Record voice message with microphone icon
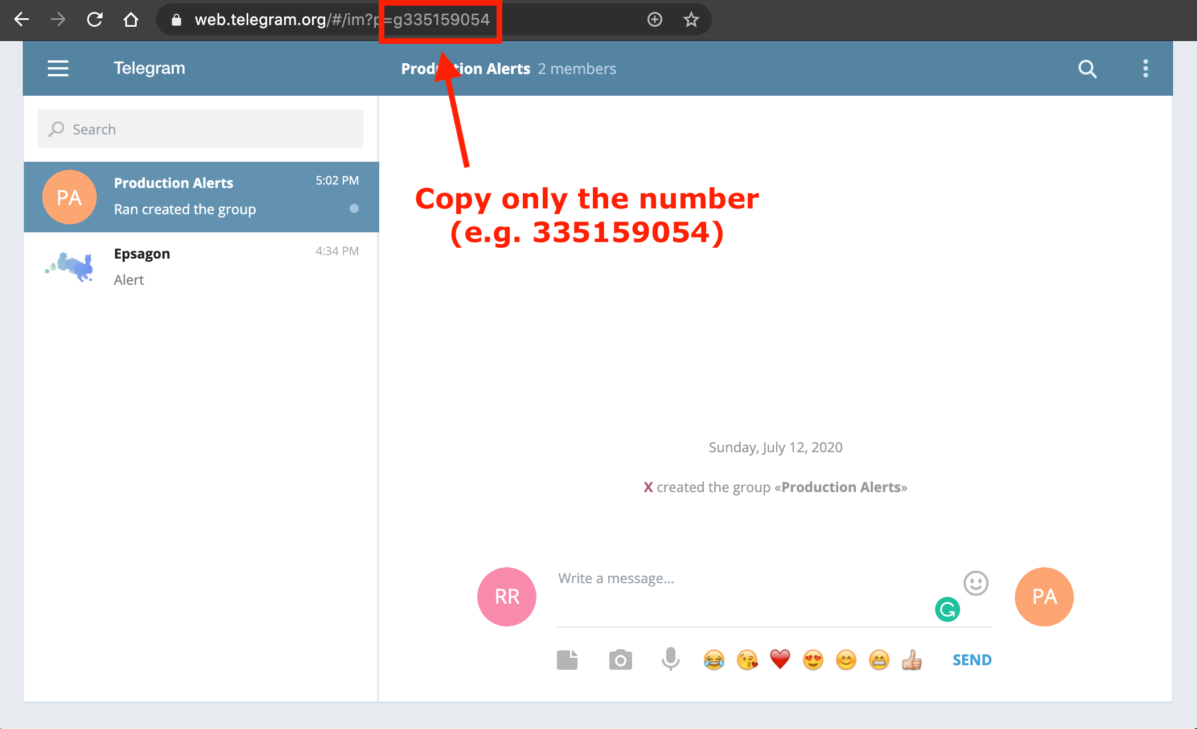 [x=671, y=659]
